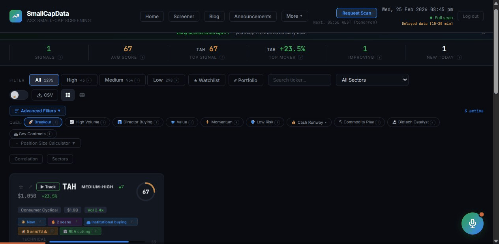Click the blue Technical score bar
This screenshot has height=244, width=499.
pyautogui.click(x=88, y=241)
